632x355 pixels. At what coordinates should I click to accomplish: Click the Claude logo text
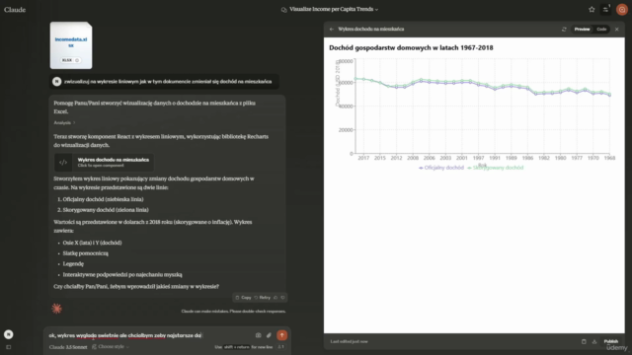(x=15, y=9)
